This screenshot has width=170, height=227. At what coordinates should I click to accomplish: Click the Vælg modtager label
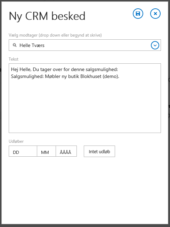[x=55, y=35]
